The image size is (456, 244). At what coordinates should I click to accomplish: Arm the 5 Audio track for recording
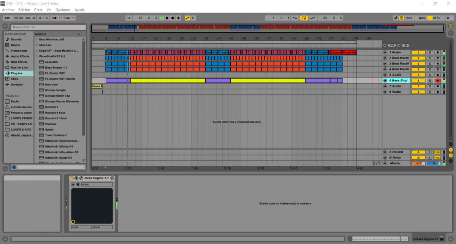pyautogui.click(x=437, y=75)
